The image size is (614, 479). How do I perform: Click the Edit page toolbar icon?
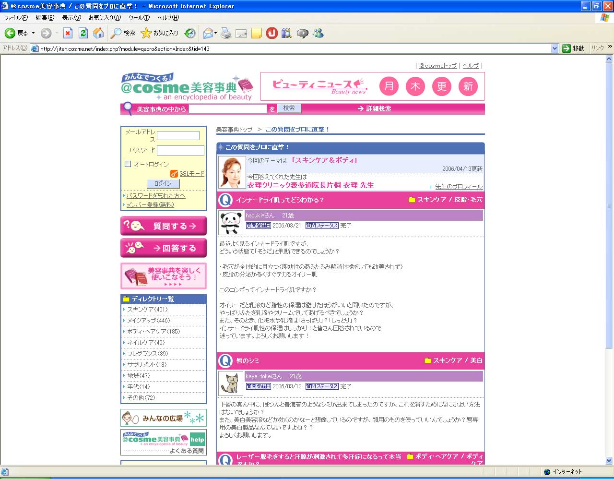[x=241, y=33]
